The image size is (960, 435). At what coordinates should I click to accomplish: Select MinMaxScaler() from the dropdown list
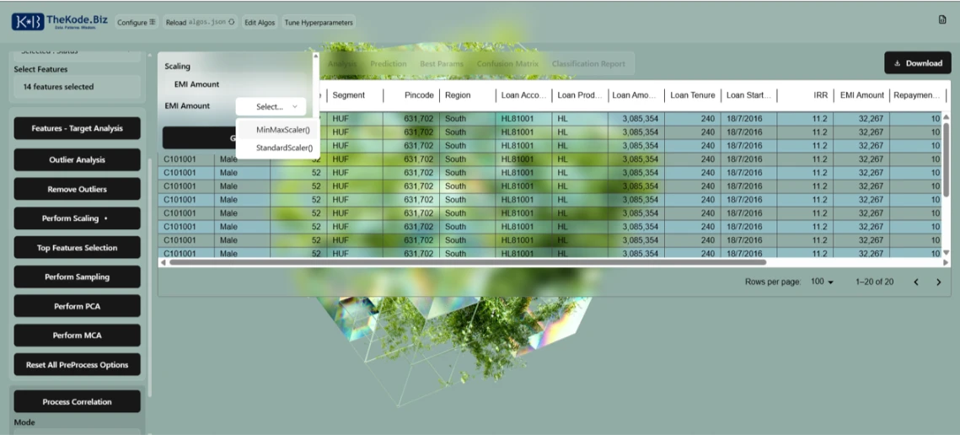click(x=282, y=130)
